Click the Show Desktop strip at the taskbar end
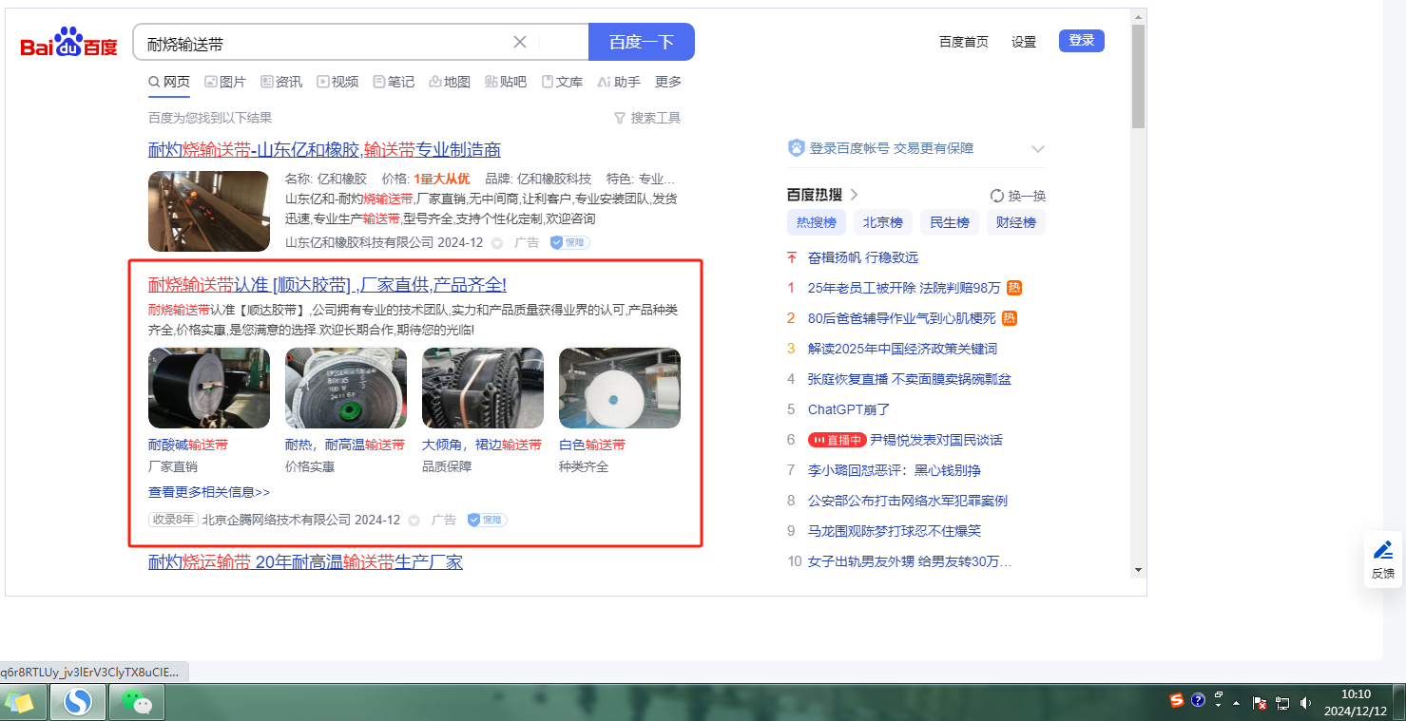Viewport: 1406px width, 721px height. 1399,702
